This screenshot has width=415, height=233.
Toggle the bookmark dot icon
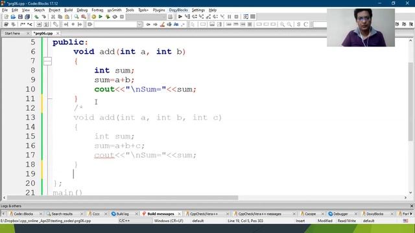tap(73, 25)
